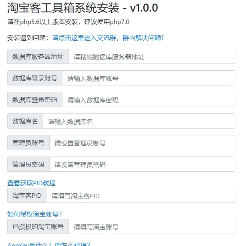Open the 请点击这里进入交流群 help link

tap(108, 38)
